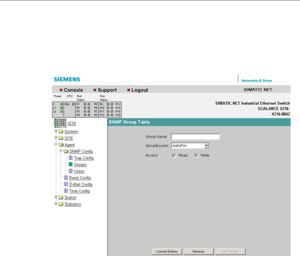Open the System link in tree

(x=71, y=132)
